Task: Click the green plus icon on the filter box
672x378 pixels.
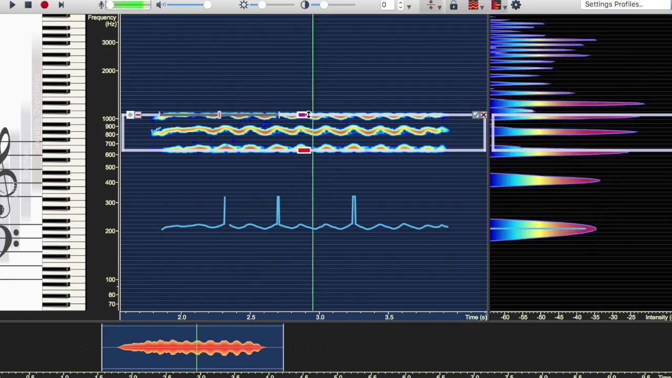Action: 130,114
